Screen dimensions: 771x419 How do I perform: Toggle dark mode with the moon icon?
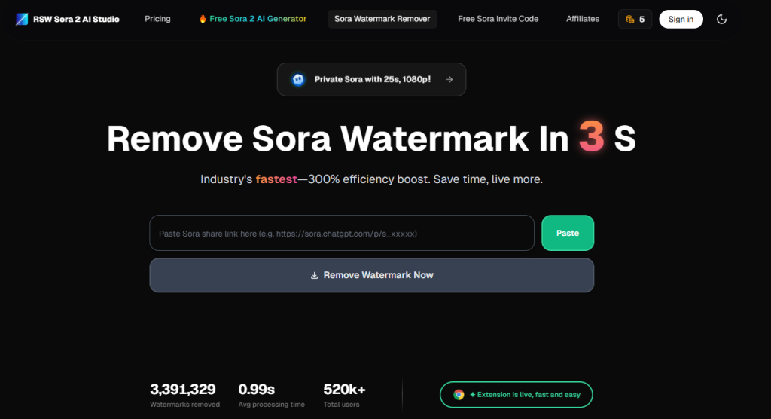721,19
